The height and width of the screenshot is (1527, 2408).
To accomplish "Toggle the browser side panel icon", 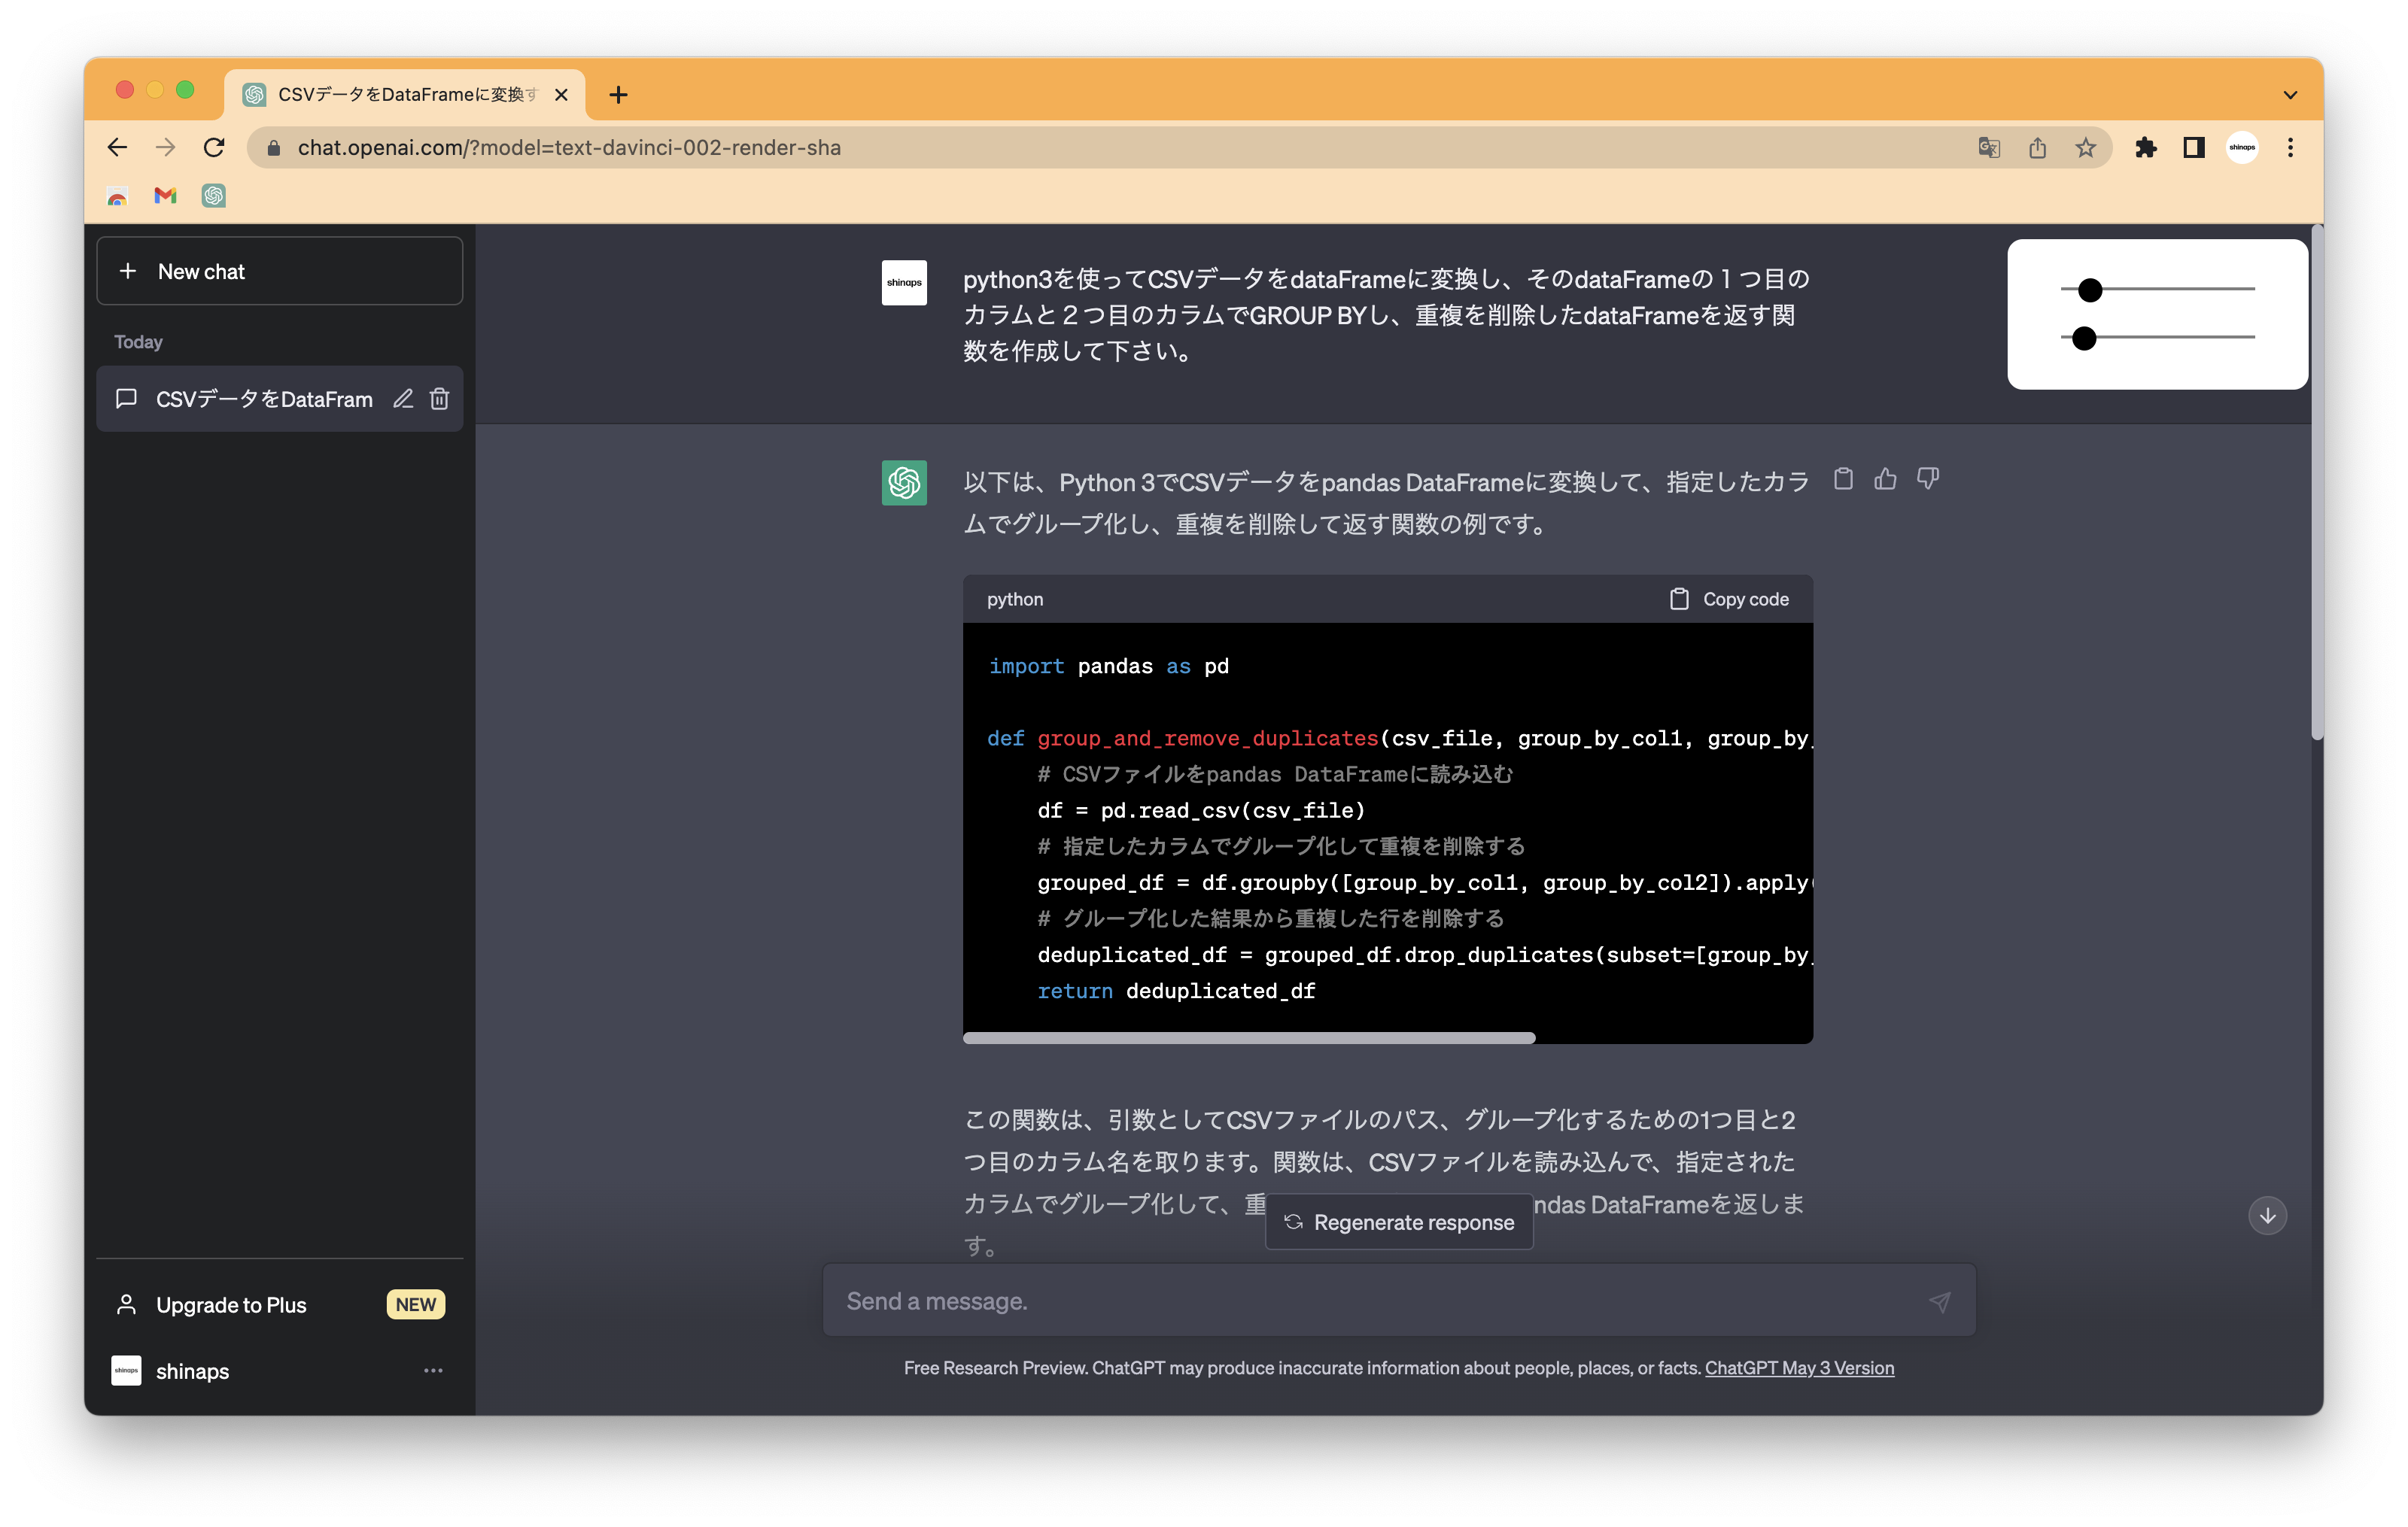I will pyautogui.click(x=2194, y=148).
